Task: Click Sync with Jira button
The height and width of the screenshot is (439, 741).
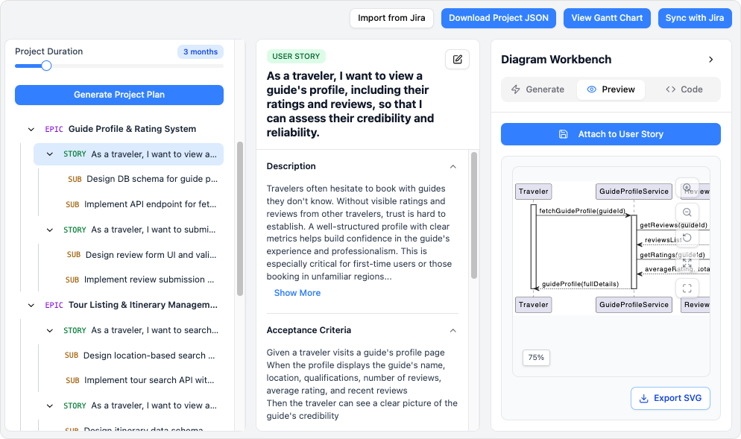Action: click(x=694, y=18)
